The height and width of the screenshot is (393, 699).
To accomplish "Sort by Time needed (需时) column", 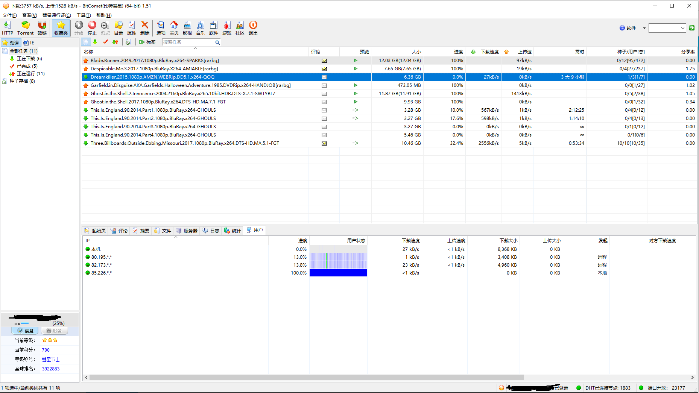I will [560, 52].
